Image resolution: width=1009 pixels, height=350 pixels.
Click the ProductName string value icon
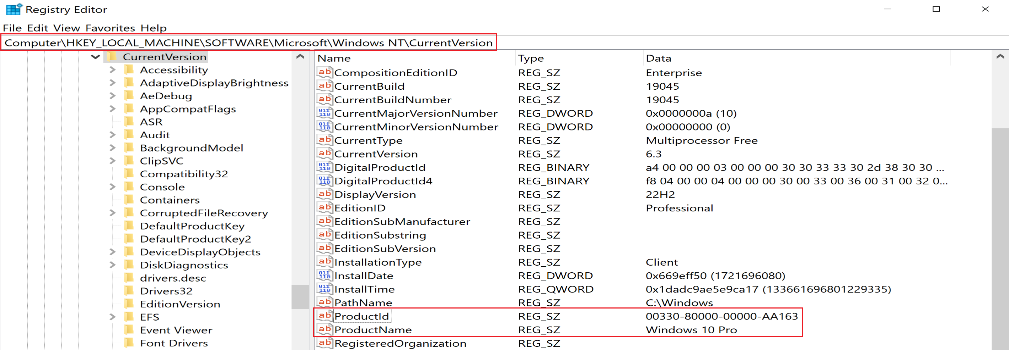(324, 329)
